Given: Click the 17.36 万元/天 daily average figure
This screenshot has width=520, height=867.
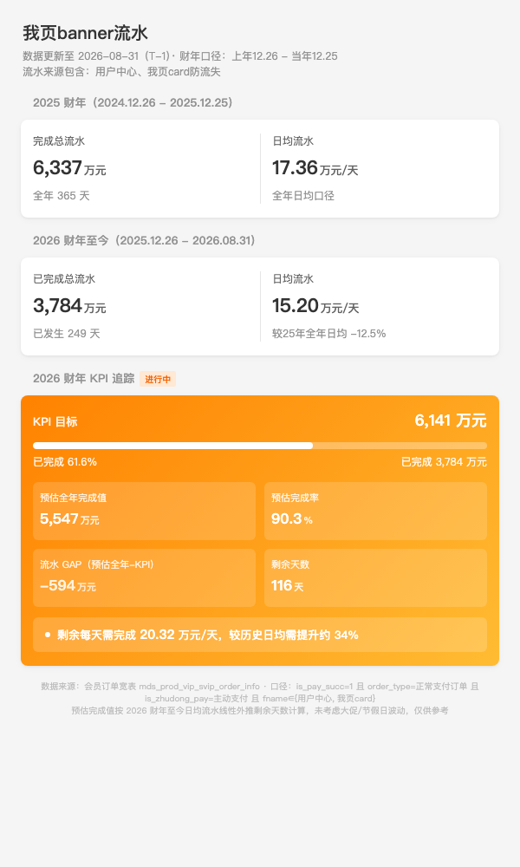Looking at the screenshot, I should [x=315, y=167].
